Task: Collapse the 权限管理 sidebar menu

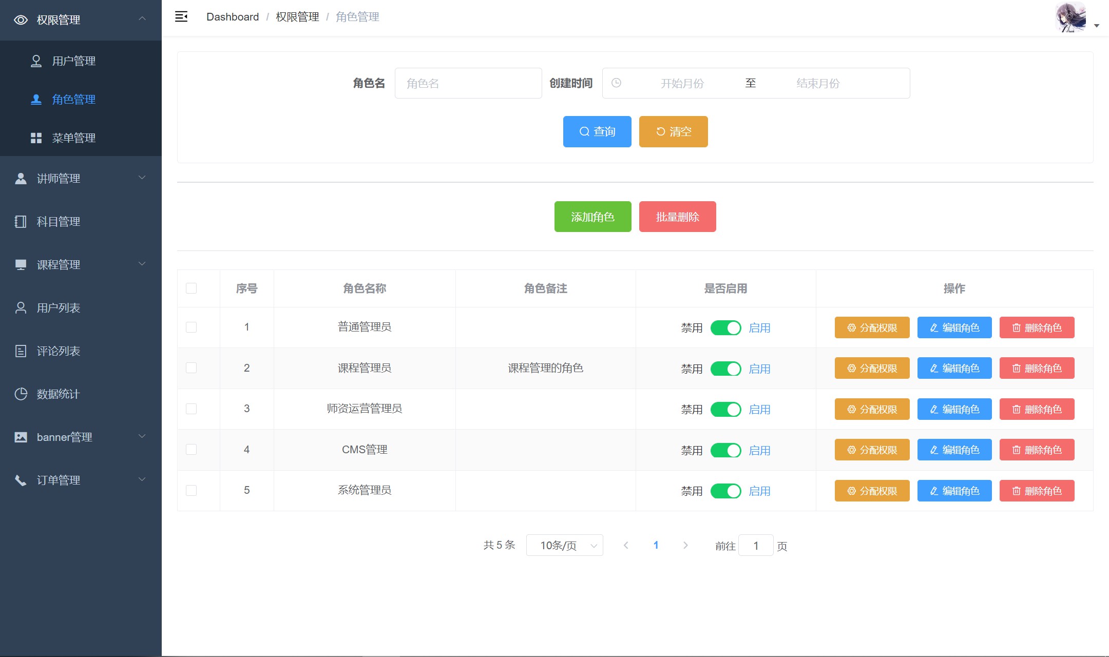Action: [81, 20]
